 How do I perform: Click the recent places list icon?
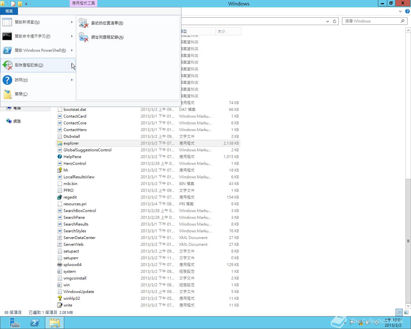click(x=83, y=23)
